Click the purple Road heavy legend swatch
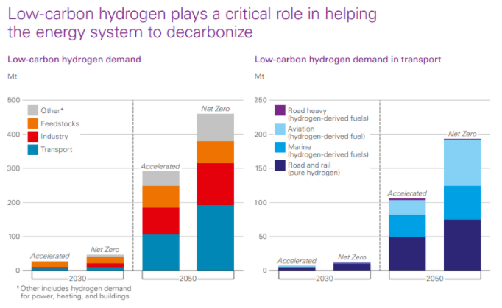The image size is (502, 308). (x=280, y=110)
